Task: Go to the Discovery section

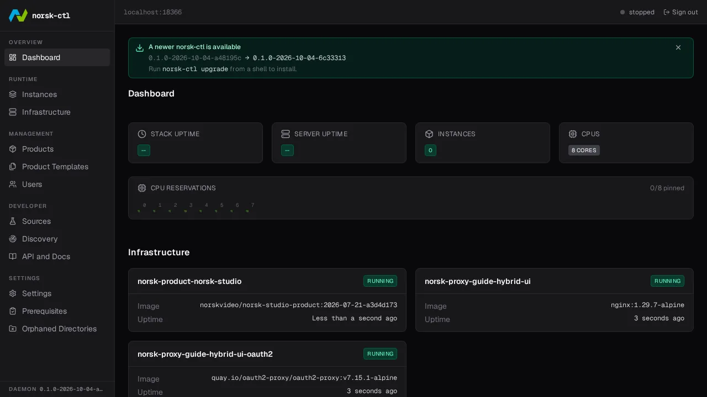Action: (57, 239)
